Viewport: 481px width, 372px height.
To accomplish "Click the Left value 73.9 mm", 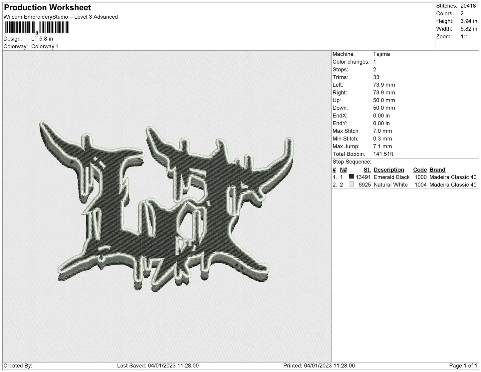I will point(384,85).
